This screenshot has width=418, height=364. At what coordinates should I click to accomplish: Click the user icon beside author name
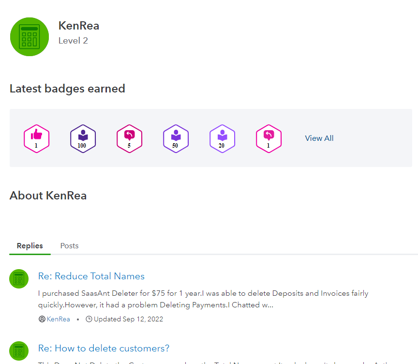pyautogui.click(x=42, y=319)
